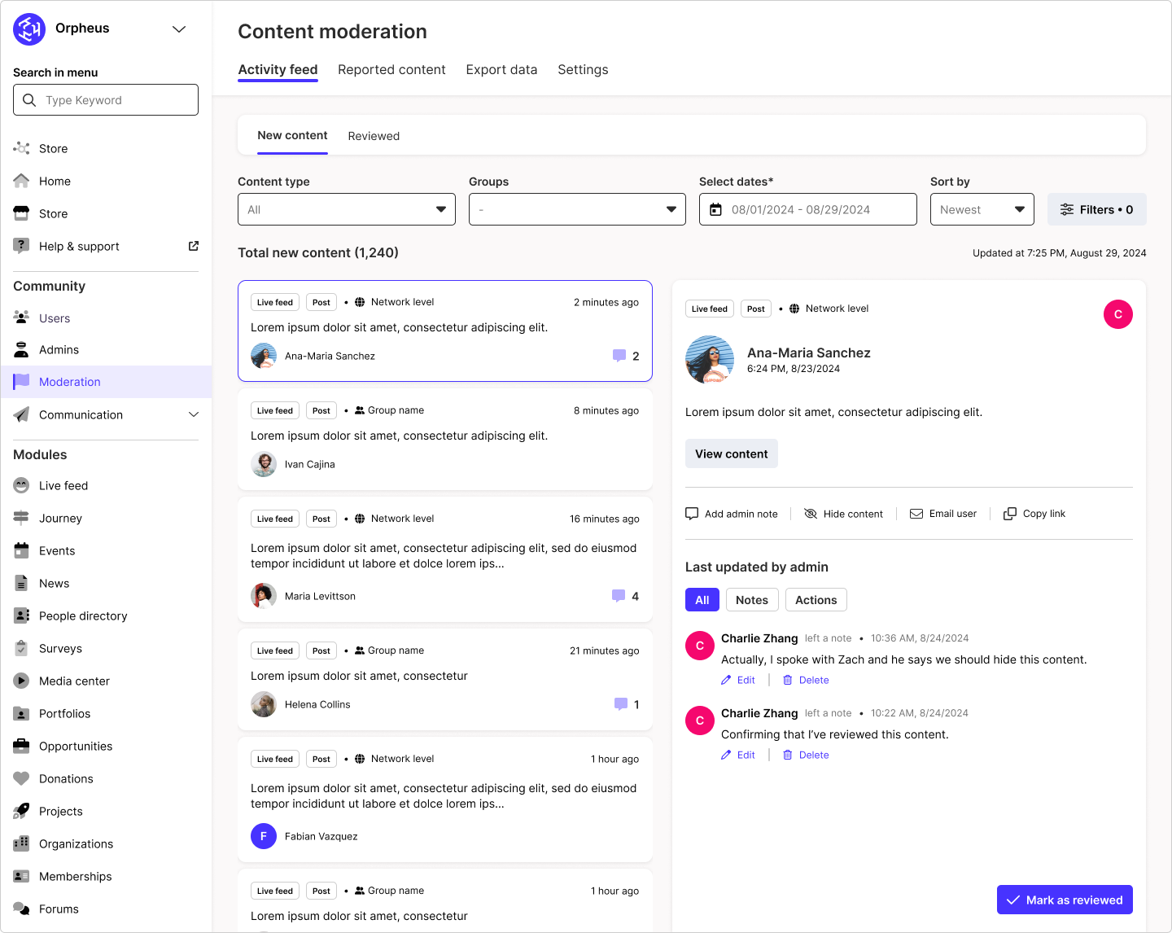The width and height of the screenshot is (1172, 933).
Task: Click the comment icon on Ana-Maria's post
Action: [619, 356]
